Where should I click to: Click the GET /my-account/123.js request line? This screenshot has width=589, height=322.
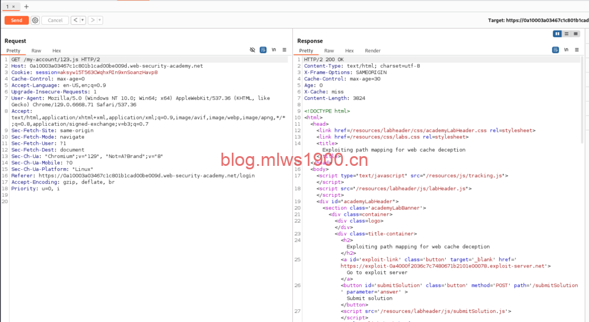[x=56, y=59]
